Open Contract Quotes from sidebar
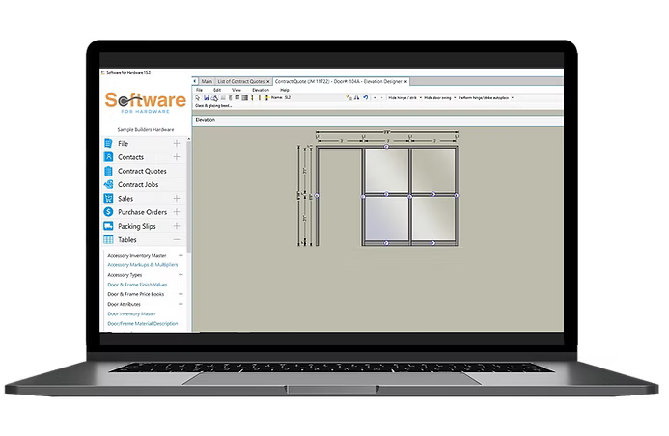 point(142,171)
